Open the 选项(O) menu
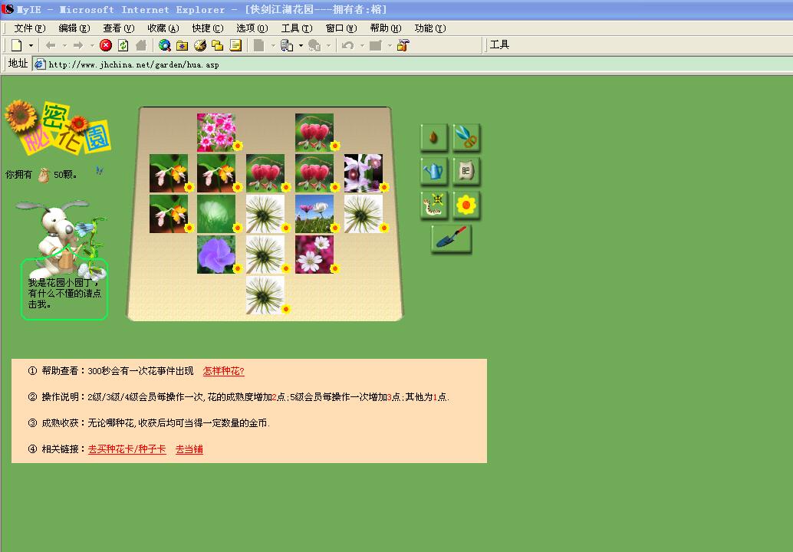 (x=252, y=28)
